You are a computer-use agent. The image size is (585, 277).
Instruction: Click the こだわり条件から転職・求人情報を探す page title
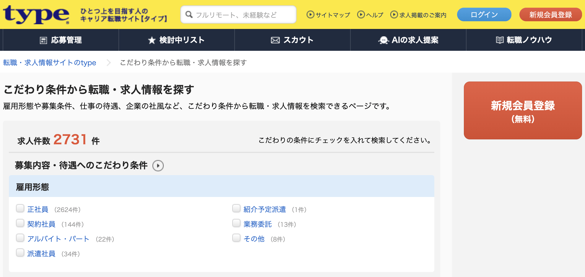click(99, 89)
